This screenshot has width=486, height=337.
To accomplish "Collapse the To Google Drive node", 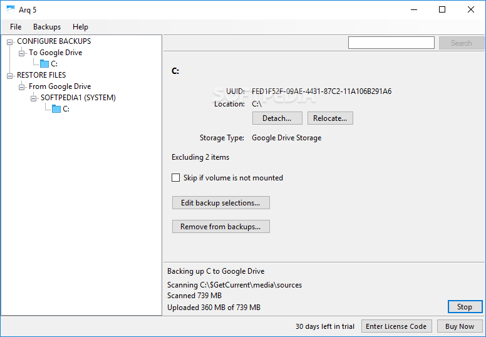I will (x=22, y=53).
